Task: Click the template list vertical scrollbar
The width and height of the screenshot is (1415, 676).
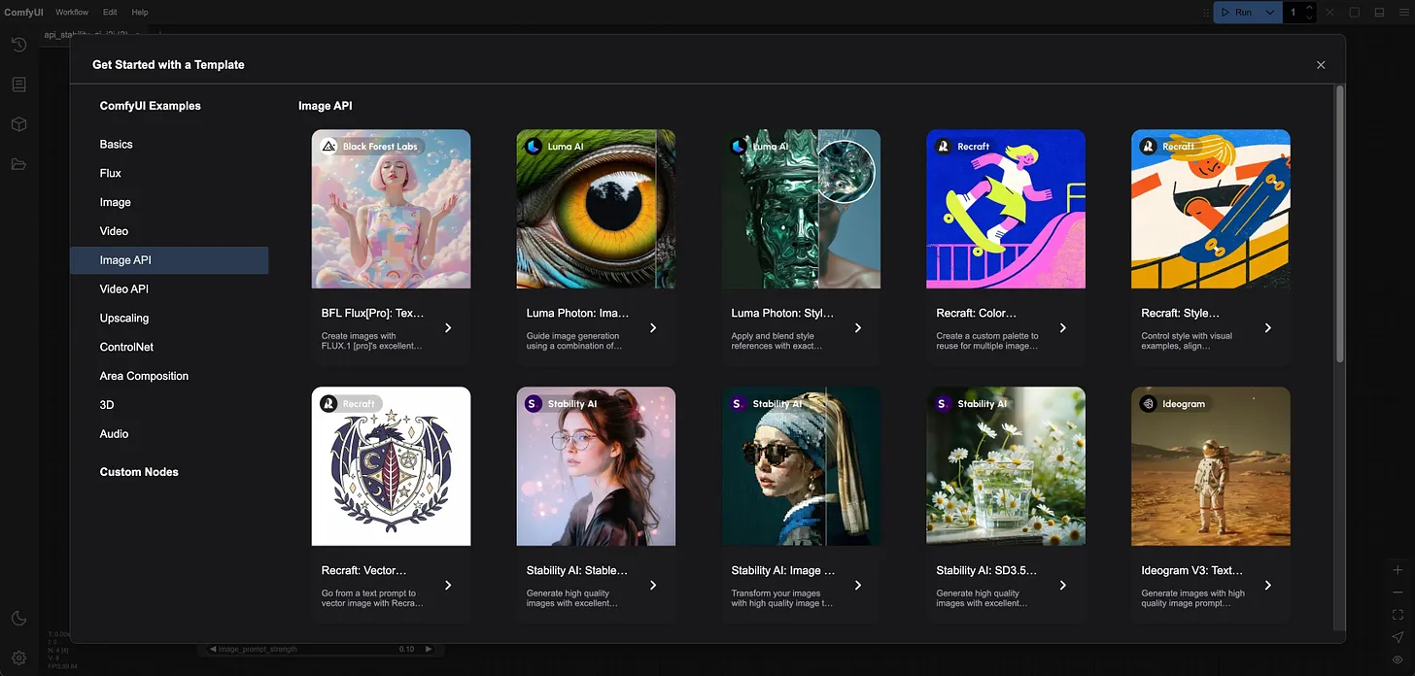Action: click(x=1340, y=224)
